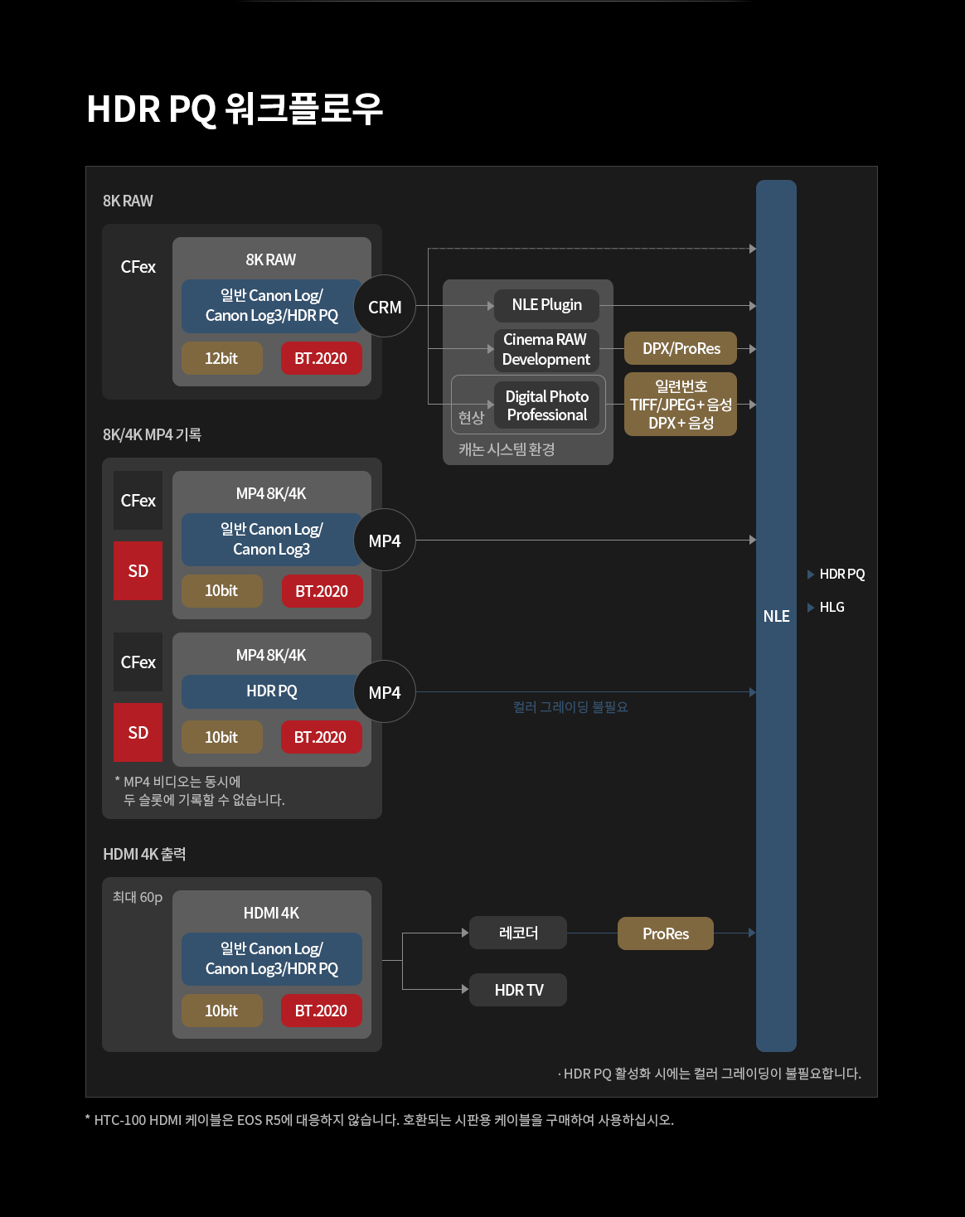The image size is (965, 1217).
Task: Select the 12bit badge
Action: click(222, 358)
